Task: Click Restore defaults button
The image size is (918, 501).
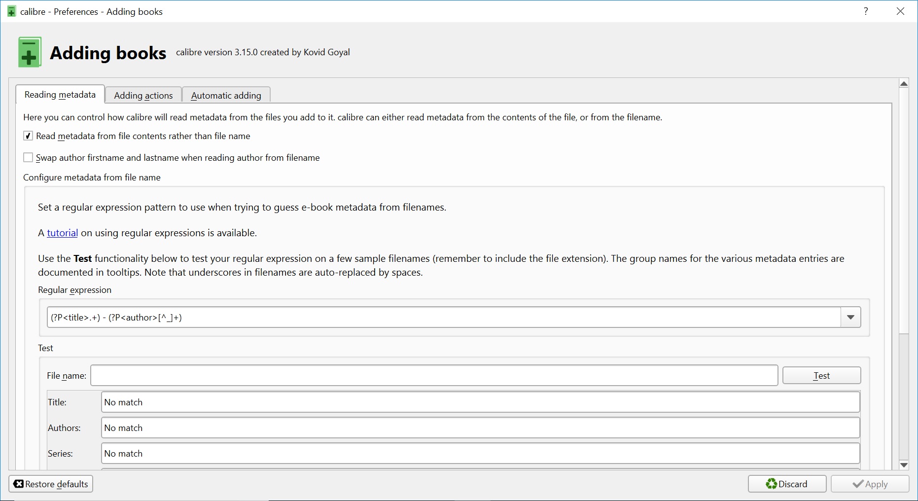Action: 51,484
